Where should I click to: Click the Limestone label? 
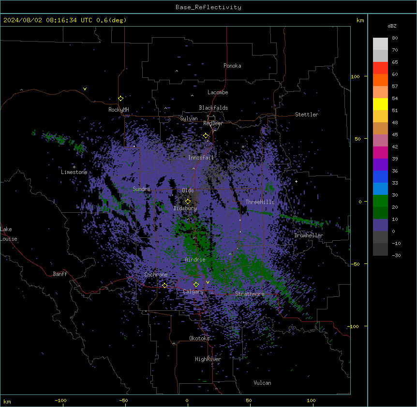click(74, 172)
